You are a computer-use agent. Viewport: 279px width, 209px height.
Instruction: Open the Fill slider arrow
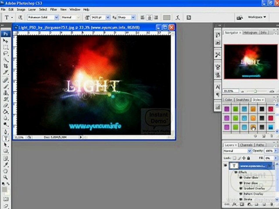tap(276, 158)
